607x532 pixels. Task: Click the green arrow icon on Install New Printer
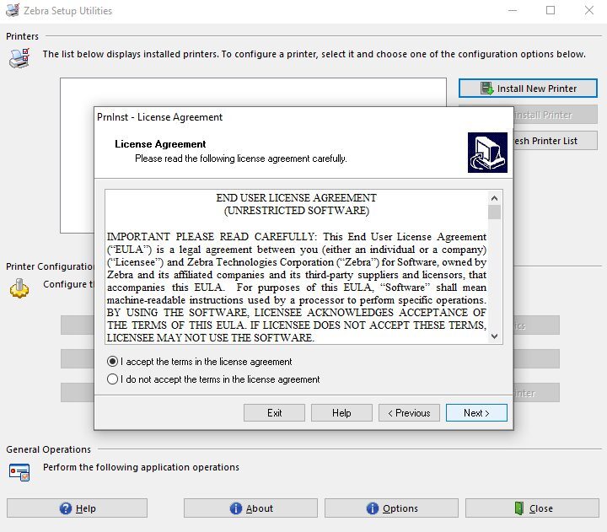click(486, 89)
